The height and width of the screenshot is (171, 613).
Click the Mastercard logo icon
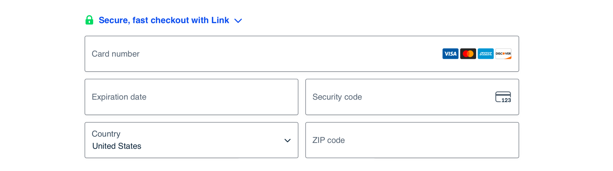[468, 54]
